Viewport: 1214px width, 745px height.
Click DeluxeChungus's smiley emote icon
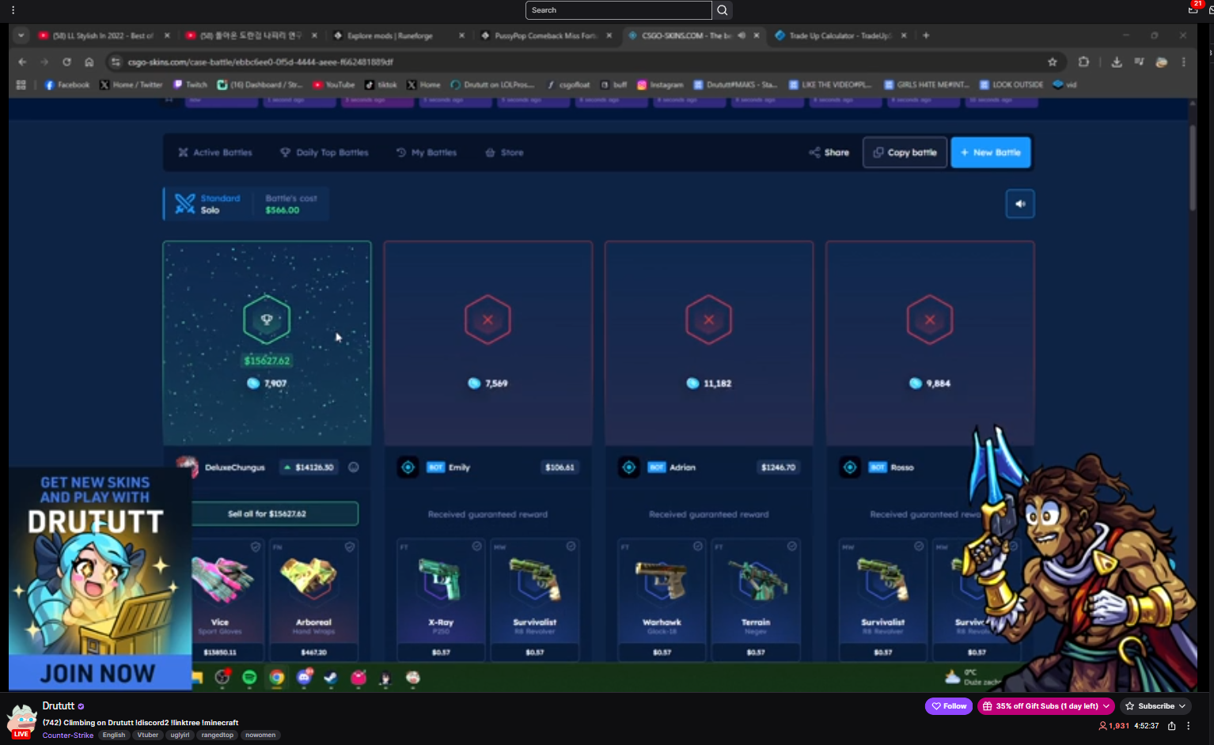tap(354, 467)
